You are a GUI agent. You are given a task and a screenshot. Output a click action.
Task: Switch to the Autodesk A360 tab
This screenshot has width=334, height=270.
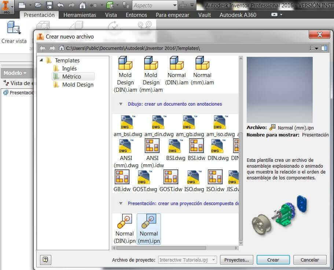[x=238, y=15]
